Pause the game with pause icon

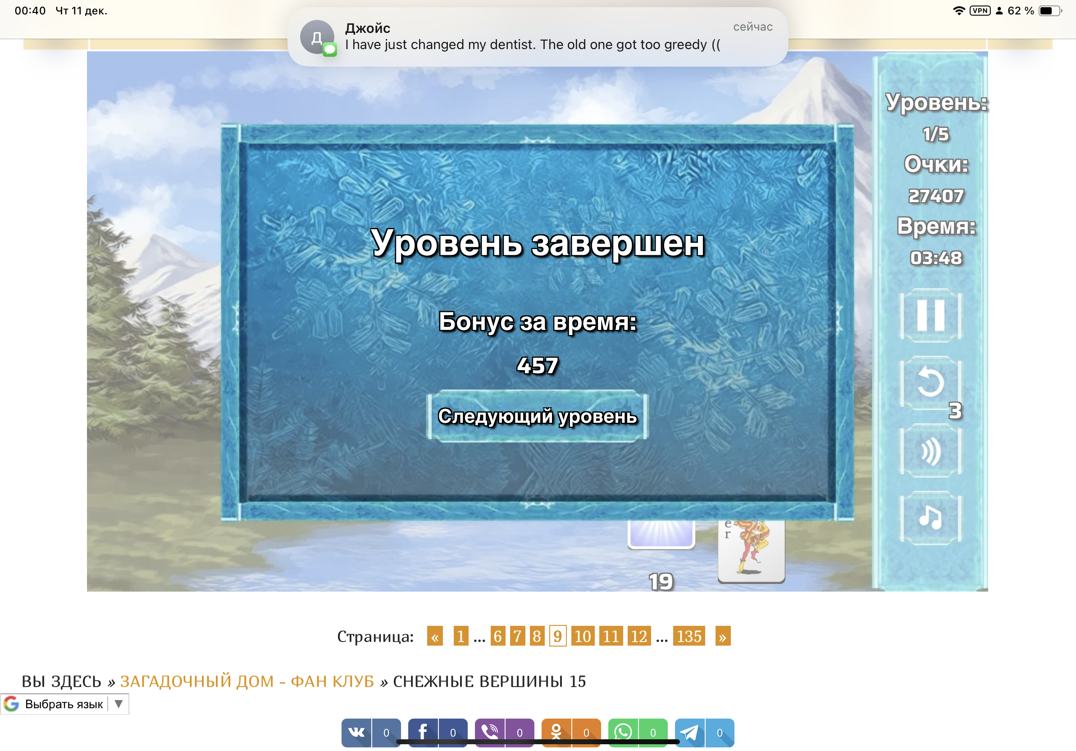(x=930, y=315)
